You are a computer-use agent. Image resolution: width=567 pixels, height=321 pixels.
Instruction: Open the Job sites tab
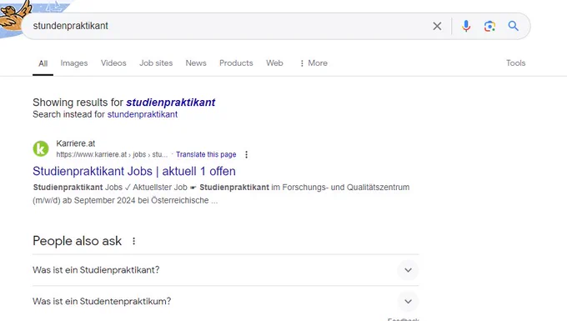coord(156,63)
